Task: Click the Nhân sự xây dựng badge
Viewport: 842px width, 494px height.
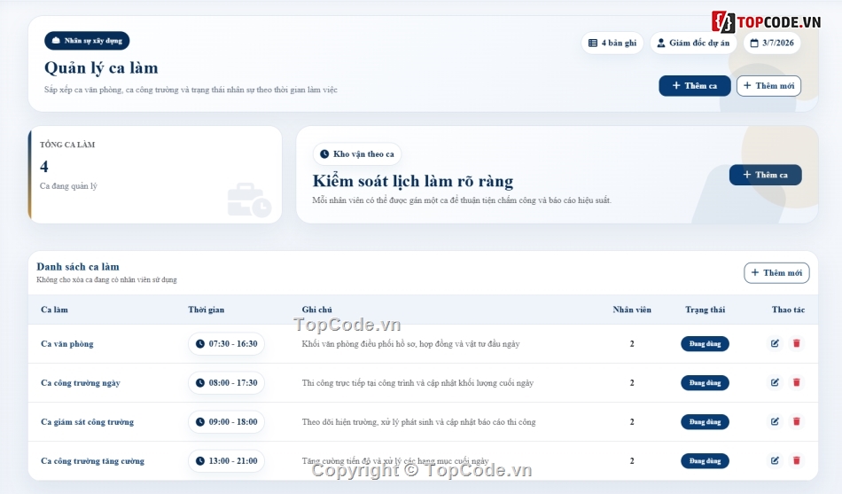Action: [87, 41]
